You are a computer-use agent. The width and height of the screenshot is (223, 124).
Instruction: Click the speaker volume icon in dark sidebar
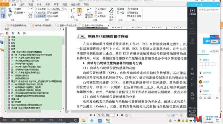tap(192, 74)
